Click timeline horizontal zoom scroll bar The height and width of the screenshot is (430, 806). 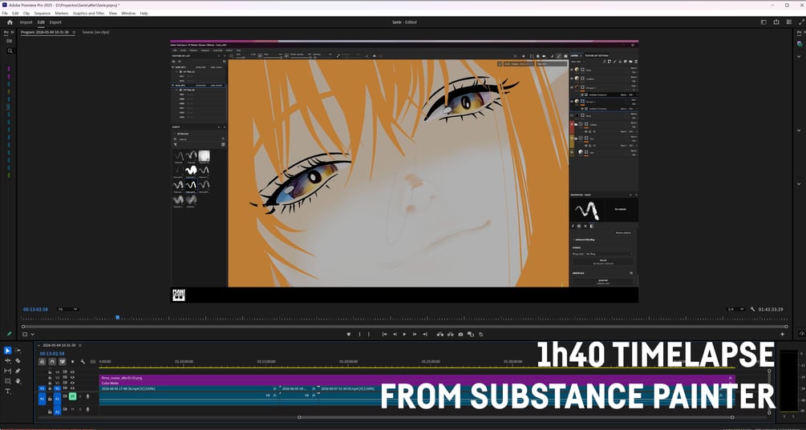(516, 417)
